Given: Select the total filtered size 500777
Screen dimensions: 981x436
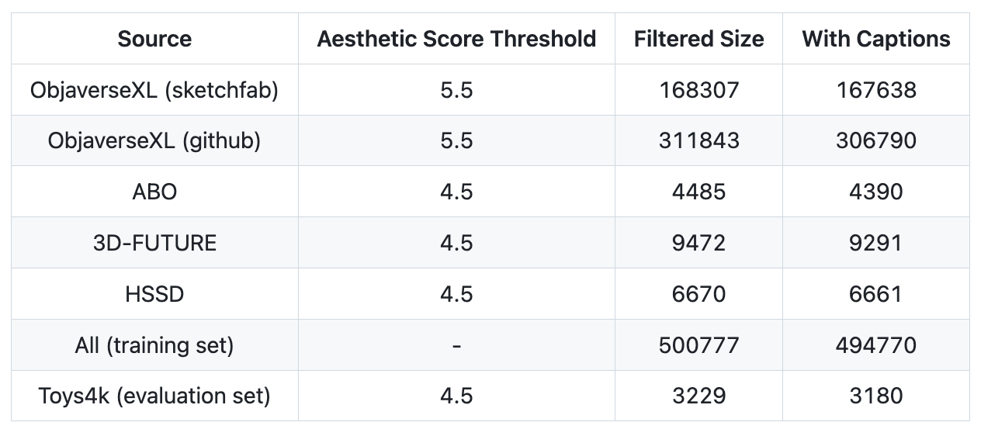Looking at the screenshot, I should (x=698, y=345).
